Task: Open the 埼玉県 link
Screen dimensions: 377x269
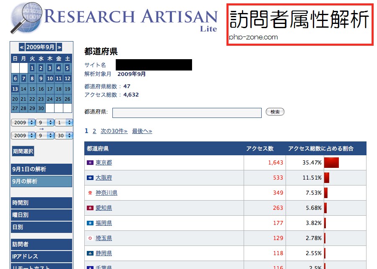Action: click(104, 238)
